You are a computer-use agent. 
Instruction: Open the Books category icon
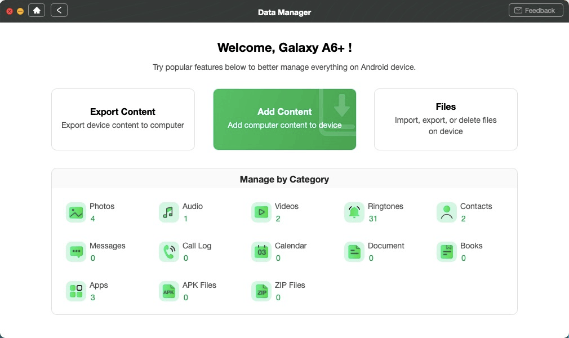pyautogui.click(x=447, y=252)
